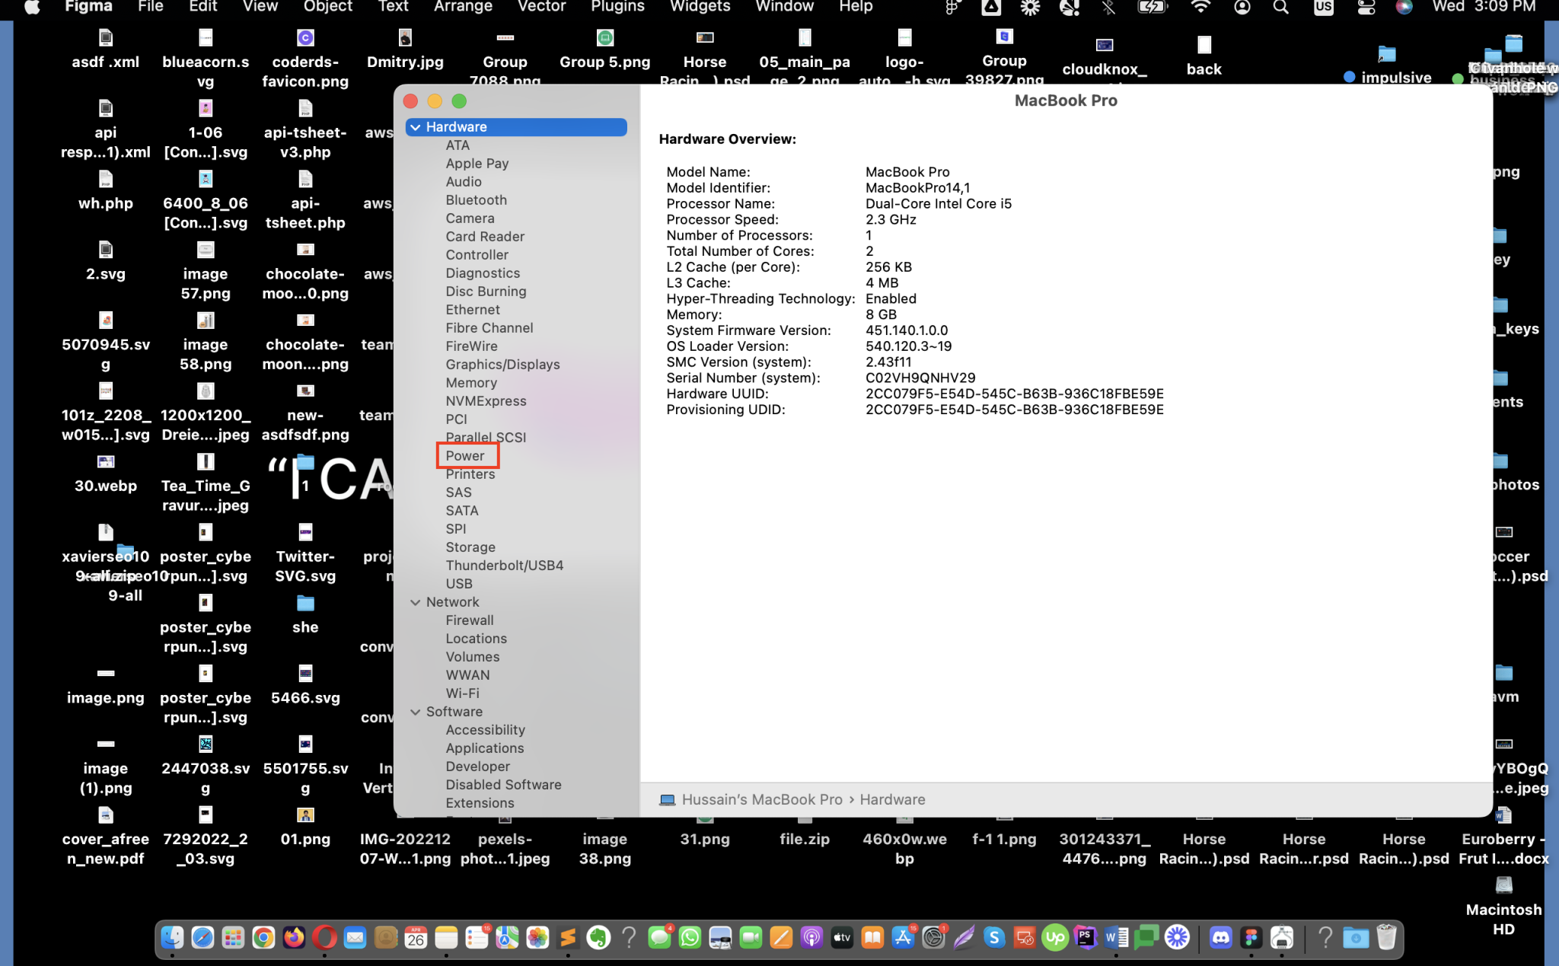Activate Siri from the menu bar

tap(1404, 8)
